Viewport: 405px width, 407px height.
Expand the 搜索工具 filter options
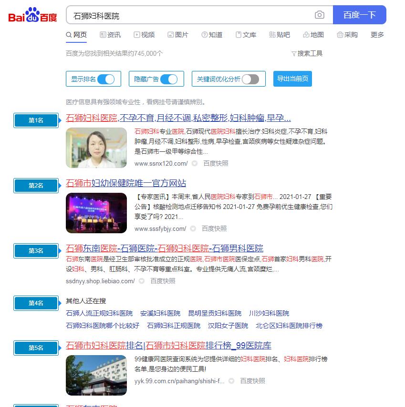(x=306, y=53)
